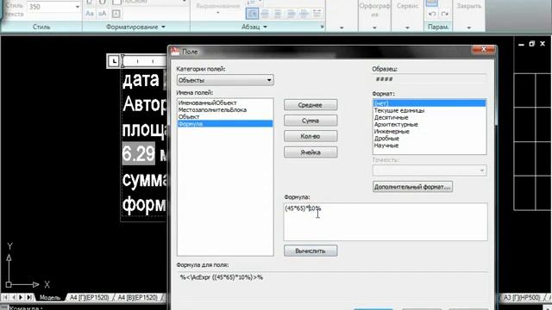Viewport: 552px width, 310px height.
Task: Click the Образец sample field showing ####
Action: pyautogui.click(x=430, y=79)
